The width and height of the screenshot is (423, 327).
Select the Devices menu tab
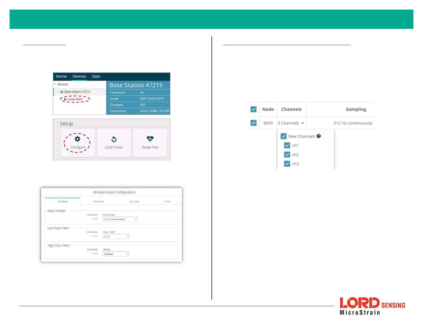(79, 76)
